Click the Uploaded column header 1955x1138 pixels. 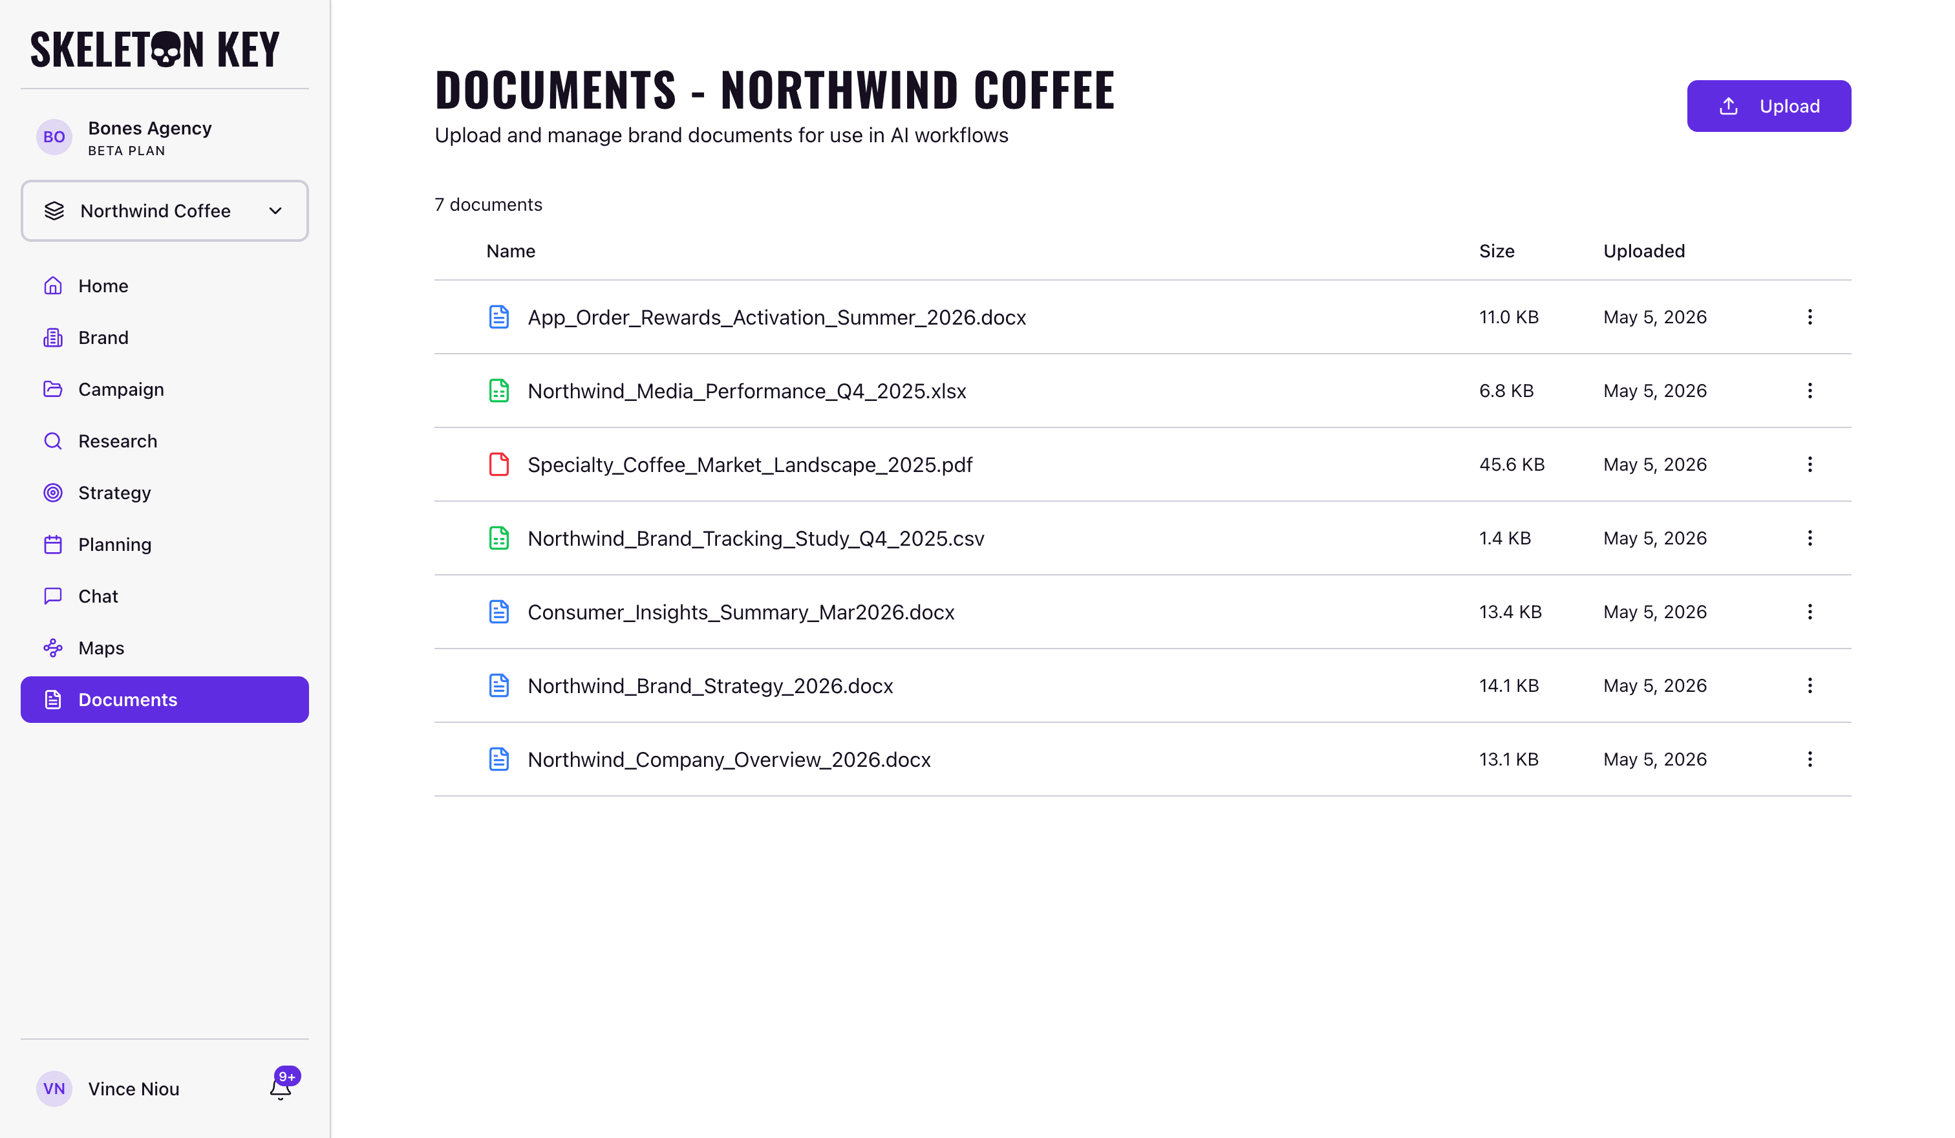pyautogui.click(x=1644, y=252)
